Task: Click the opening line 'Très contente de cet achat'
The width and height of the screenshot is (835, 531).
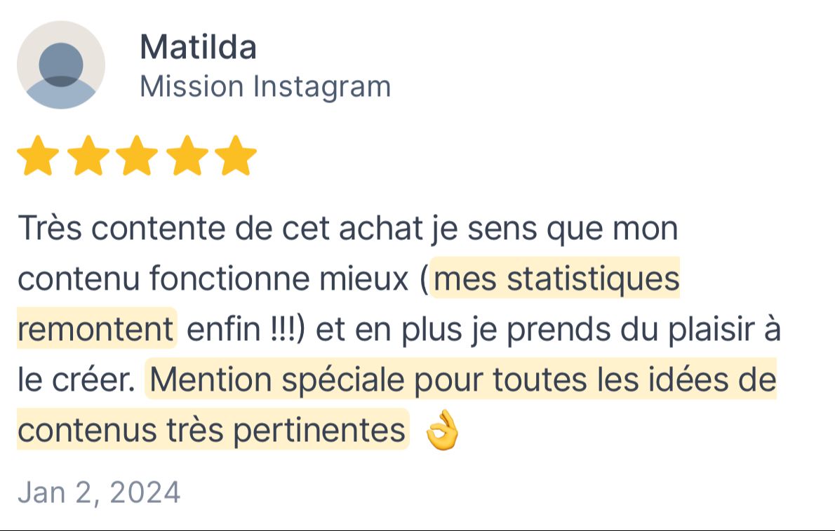Action: point(220,229)
